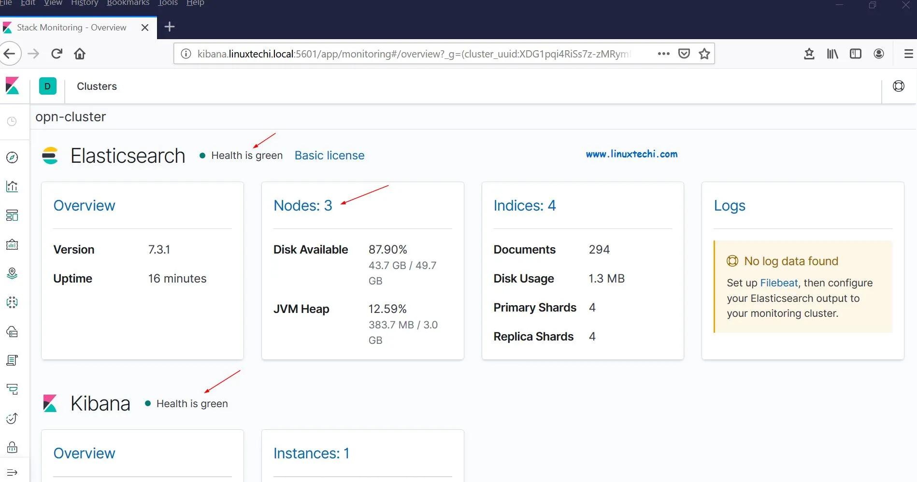The width and height of the screenshot is (917, 482).
Task: Open Recently viewed clock icon in sidebar
Action: pyautogui.click(x=12, y=121)
